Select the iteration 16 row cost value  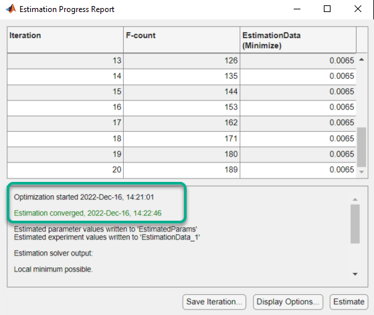point(298,107)
